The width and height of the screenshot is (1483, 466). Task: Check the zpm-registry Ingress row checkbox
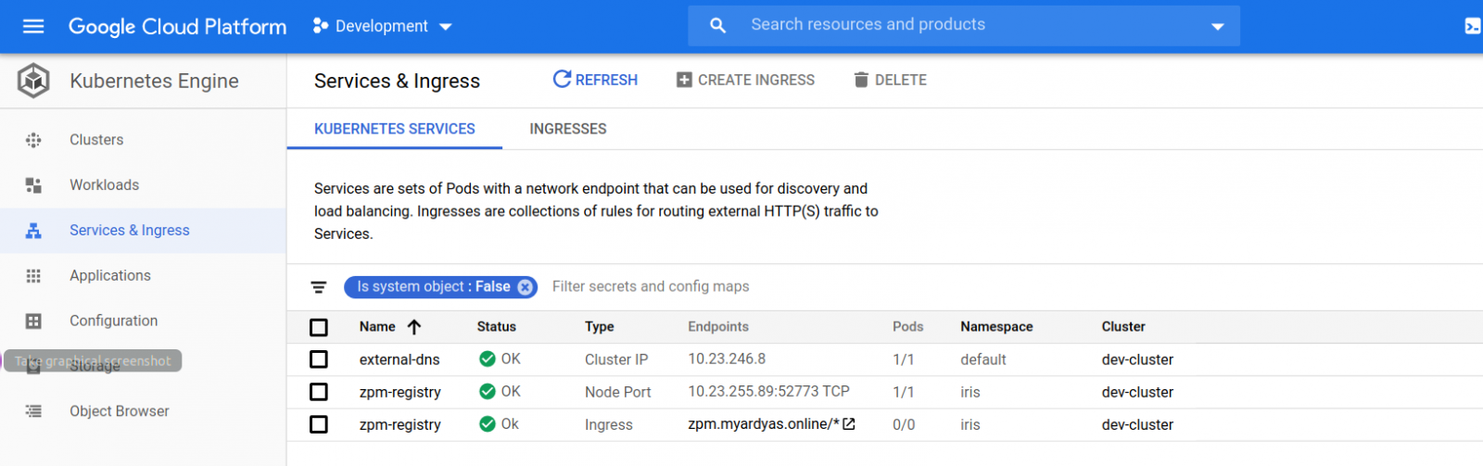pos(319,424)
